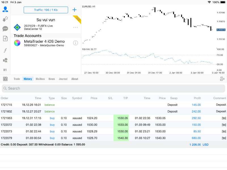Focus the Search field
Image resolution: width=227 pixels, height=170 pixels.
click(x=113, y=88)
